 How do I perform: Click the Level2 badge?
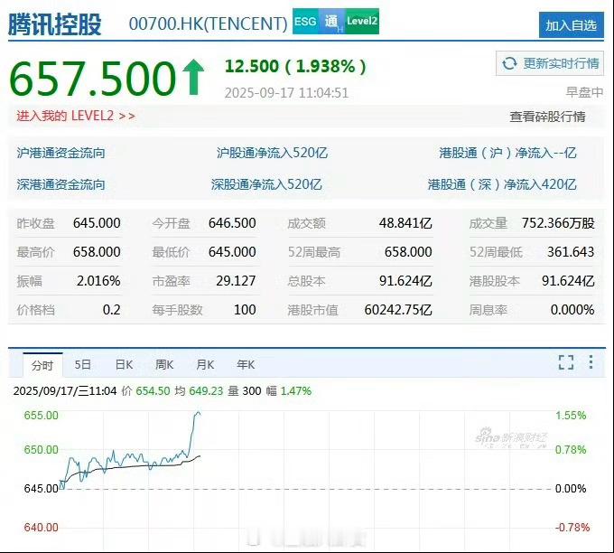(362, 21)
